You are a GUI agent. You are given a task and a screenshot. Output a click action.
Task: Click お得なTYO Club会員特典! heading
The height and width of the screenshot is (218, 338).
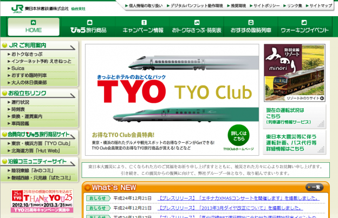[x=123, y=135]
